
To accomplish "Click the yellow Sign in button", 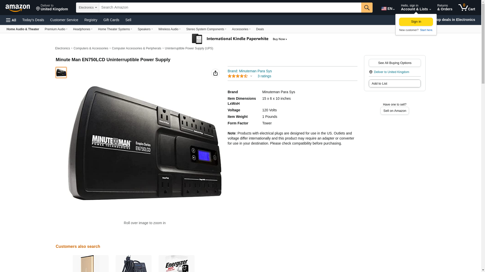I will pos(416,22).
